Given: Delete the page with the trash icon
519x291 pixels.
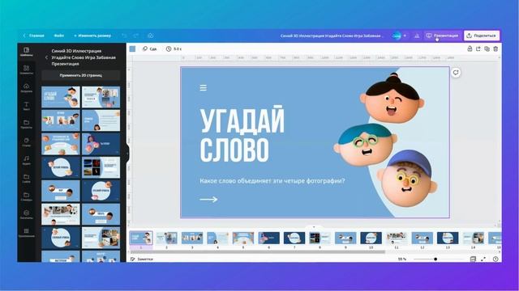Looking at the screenshot, I should (495, 48).
